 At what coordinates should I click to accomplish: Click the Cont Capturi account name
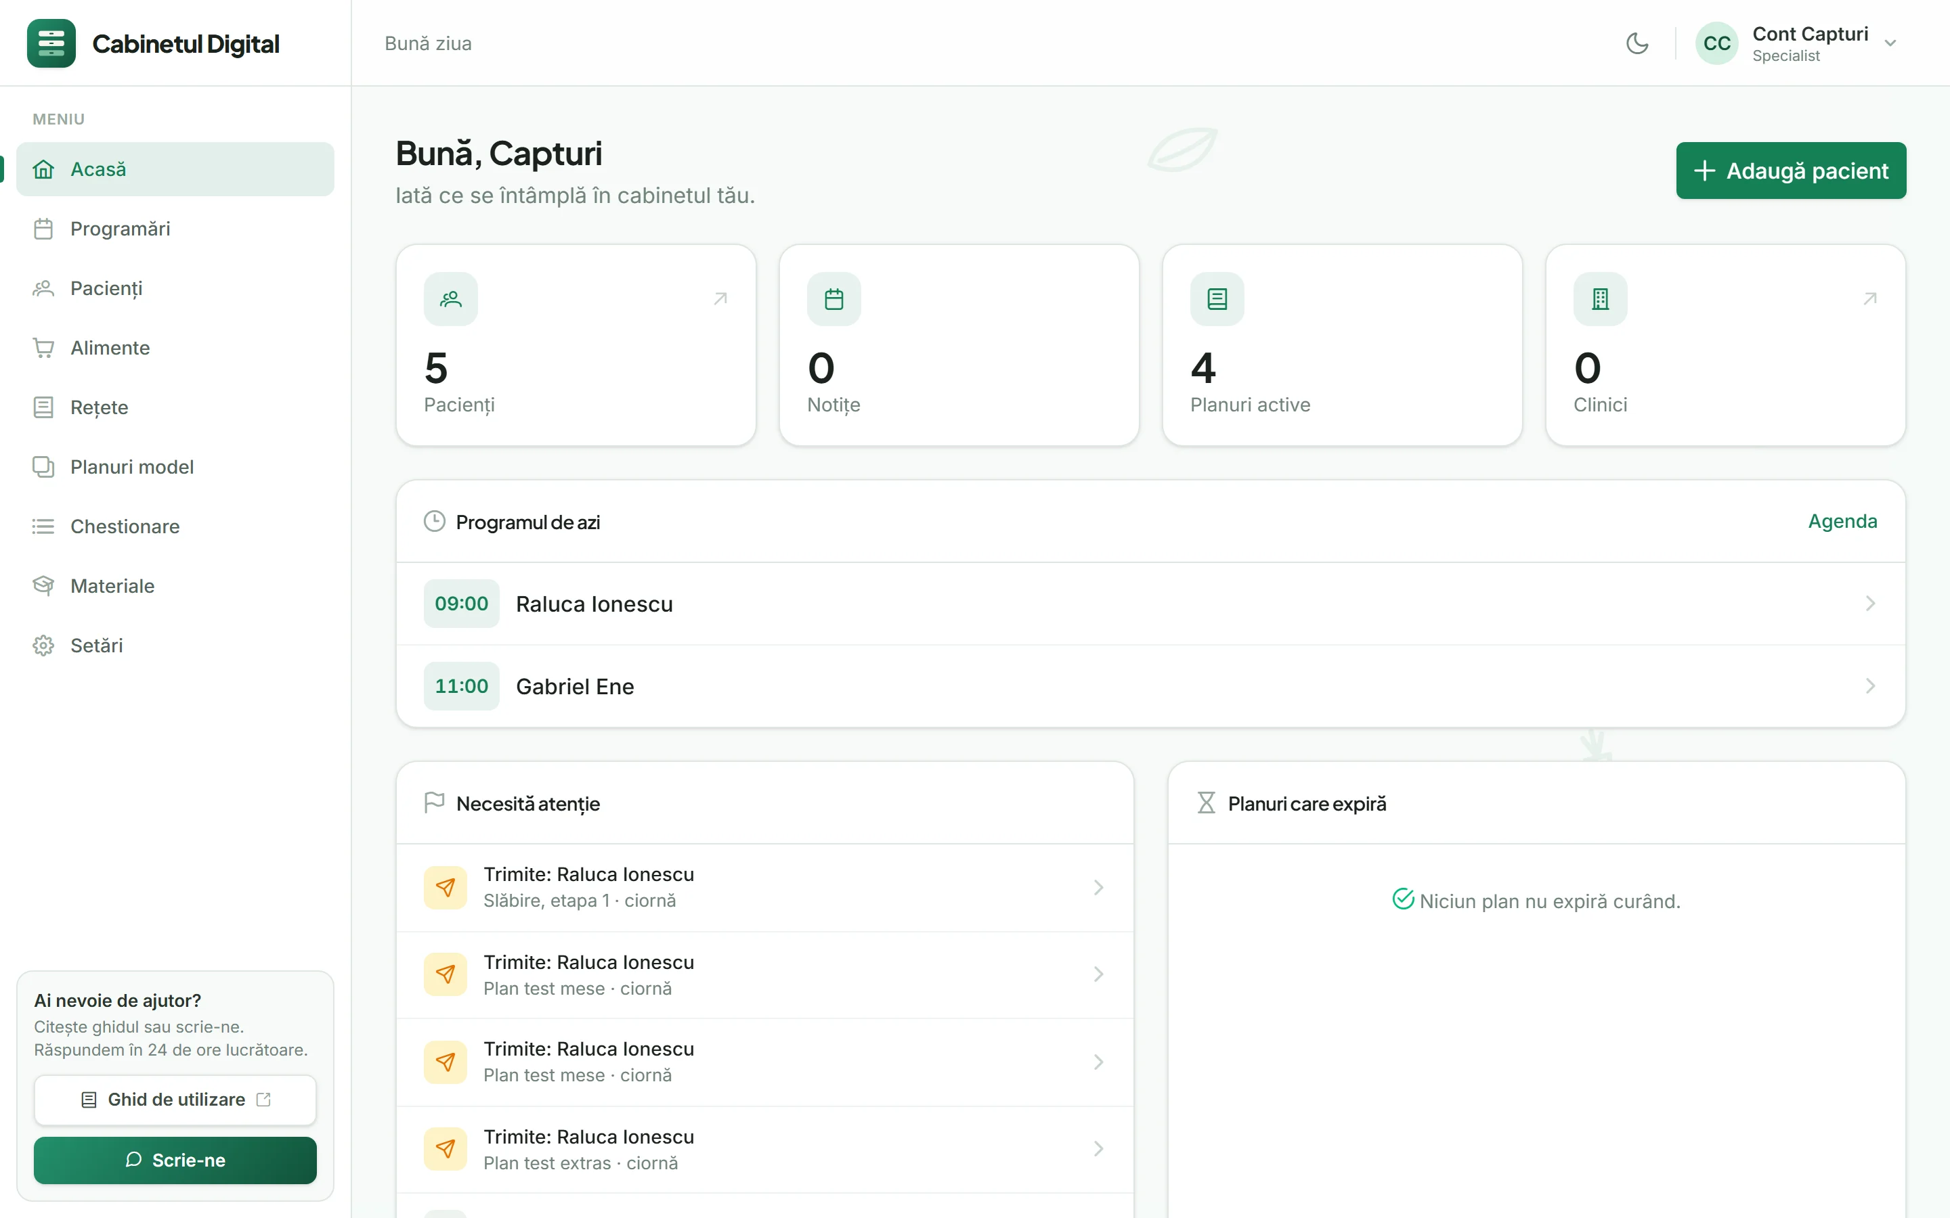(1810, 34)
